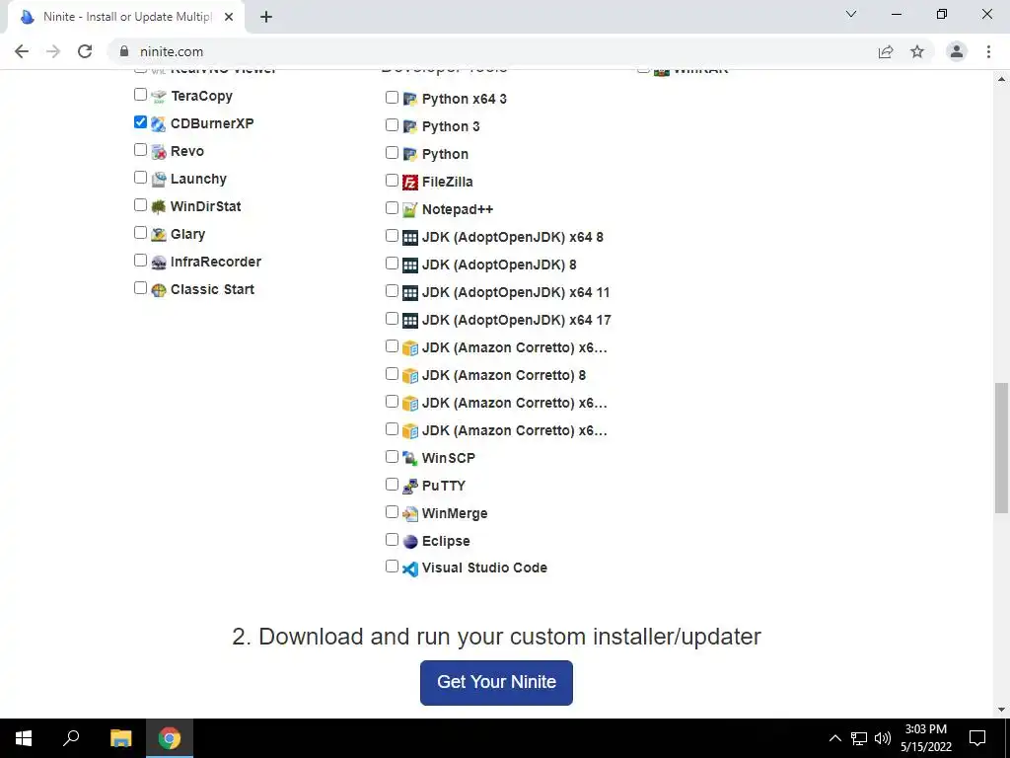Screen dimensions: 1010x758
Task: Uncheck the CDBurnerXP checkbox
Action: pyautogui.click(x=140, y=121)
